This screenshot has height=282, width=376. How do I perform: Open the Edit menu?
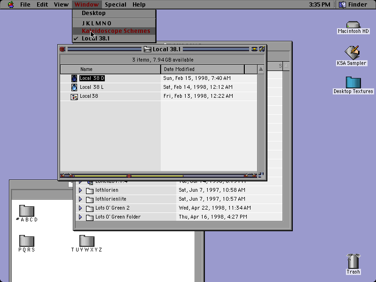point(42,5)
